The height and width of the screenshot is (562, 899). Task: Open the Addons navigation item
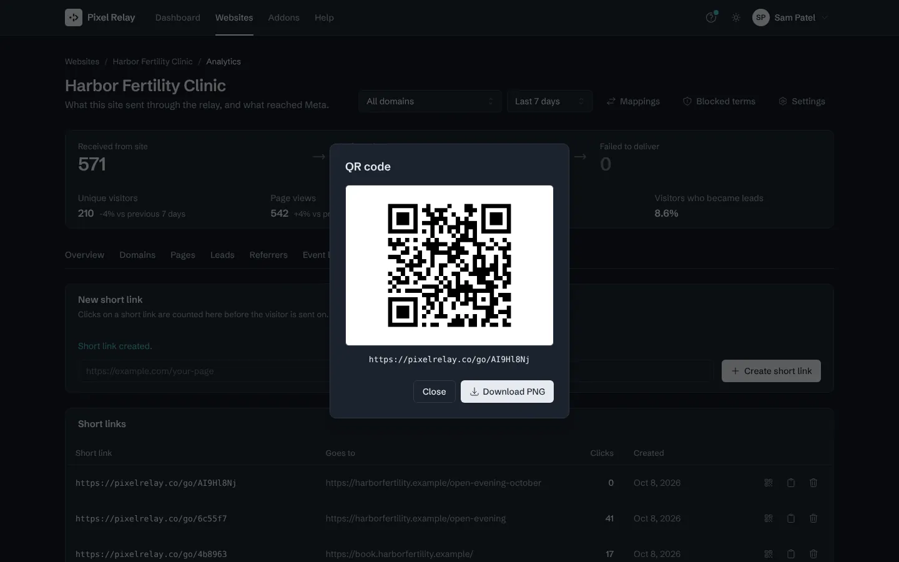point(284,17)
